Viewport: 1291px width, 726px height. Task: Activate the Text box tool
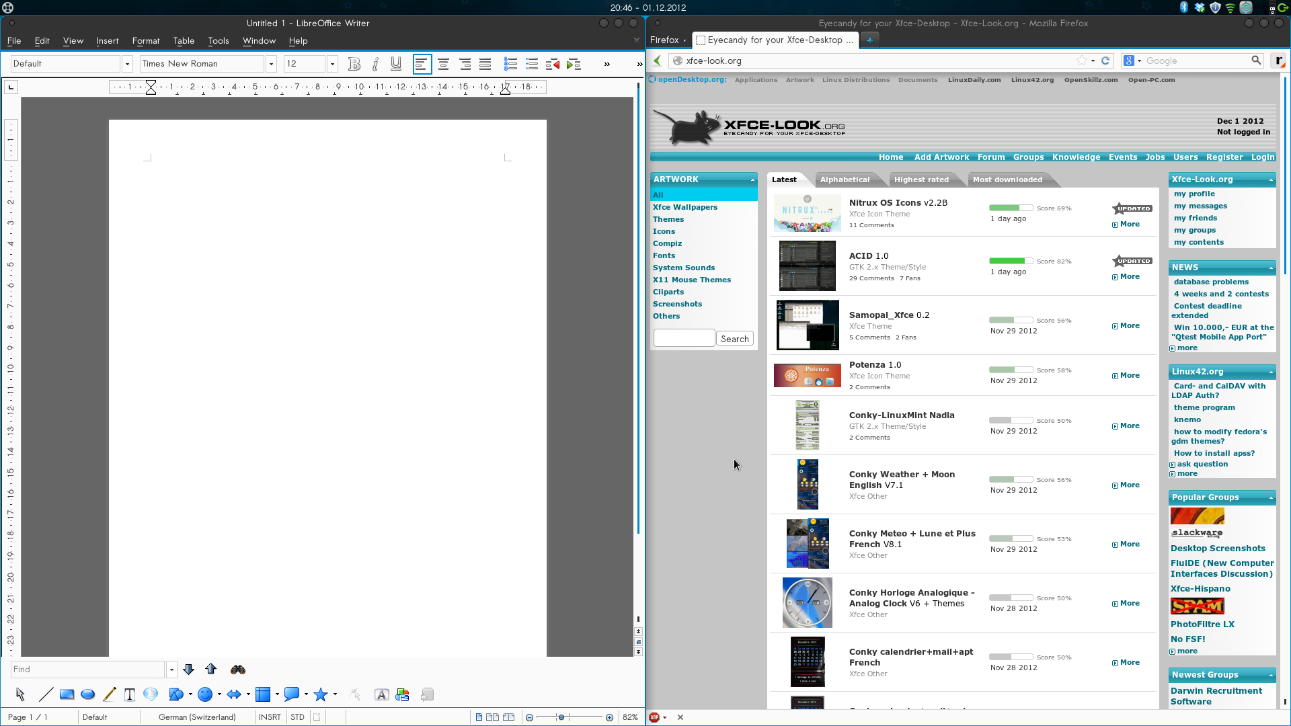pyautogui.click(x=130, y=694)
